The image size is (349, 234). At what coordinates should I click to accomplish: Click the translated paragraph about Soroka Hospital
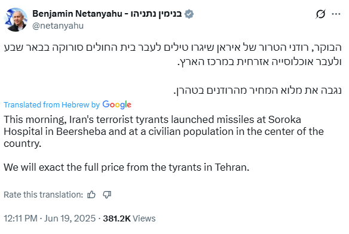(164, 131)
